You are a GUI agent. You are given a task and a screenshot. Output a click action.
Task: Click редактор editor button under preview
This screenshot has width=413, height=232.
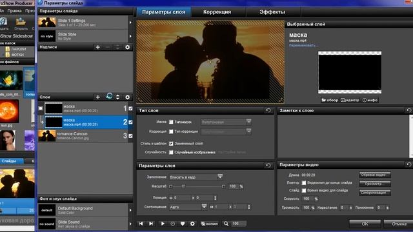coord(350,101)
